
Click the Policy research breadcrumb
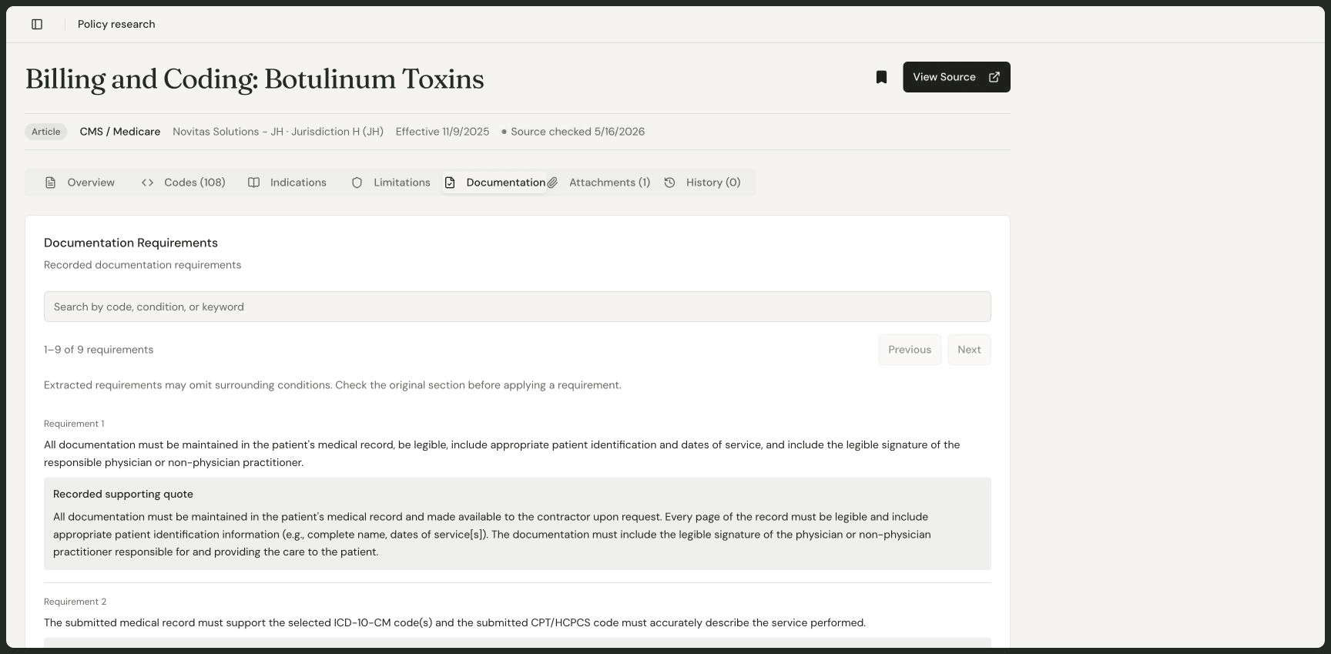116,24
